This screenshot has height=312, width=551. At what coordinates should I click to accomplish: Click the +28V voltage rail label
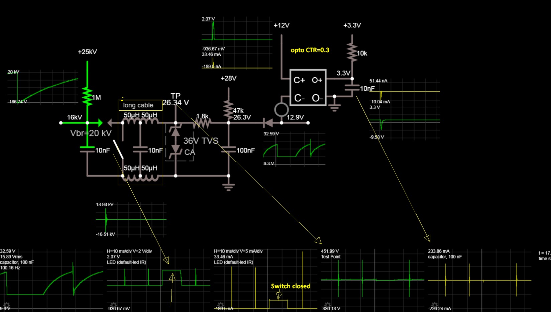click(x=229, y=78)
